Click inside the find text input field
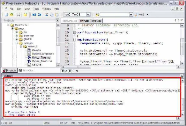This screenshot has width=186, height=126. pos(115,15)
